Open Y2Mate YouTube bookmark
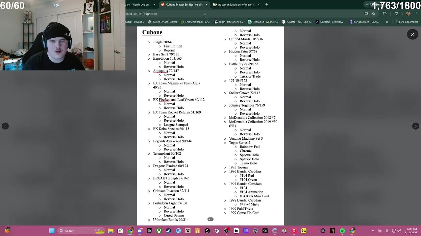The image size is (421, 236). coord(296,22)
